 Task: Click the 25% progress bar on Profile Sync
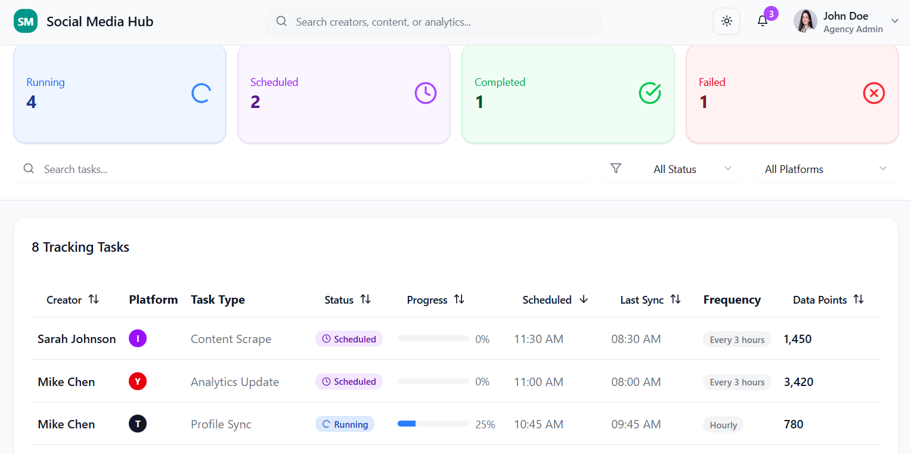[x=433, y=424]
